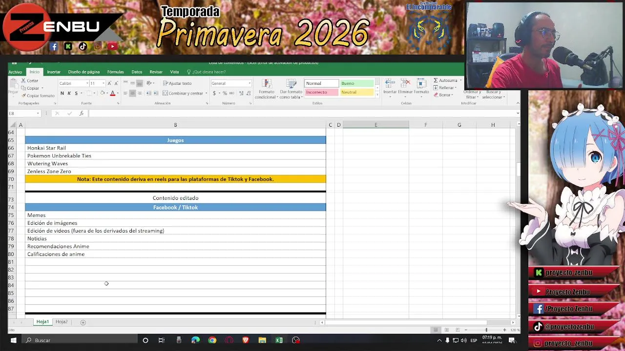Open the Rellenar fill menu

[x=444, y=88]
